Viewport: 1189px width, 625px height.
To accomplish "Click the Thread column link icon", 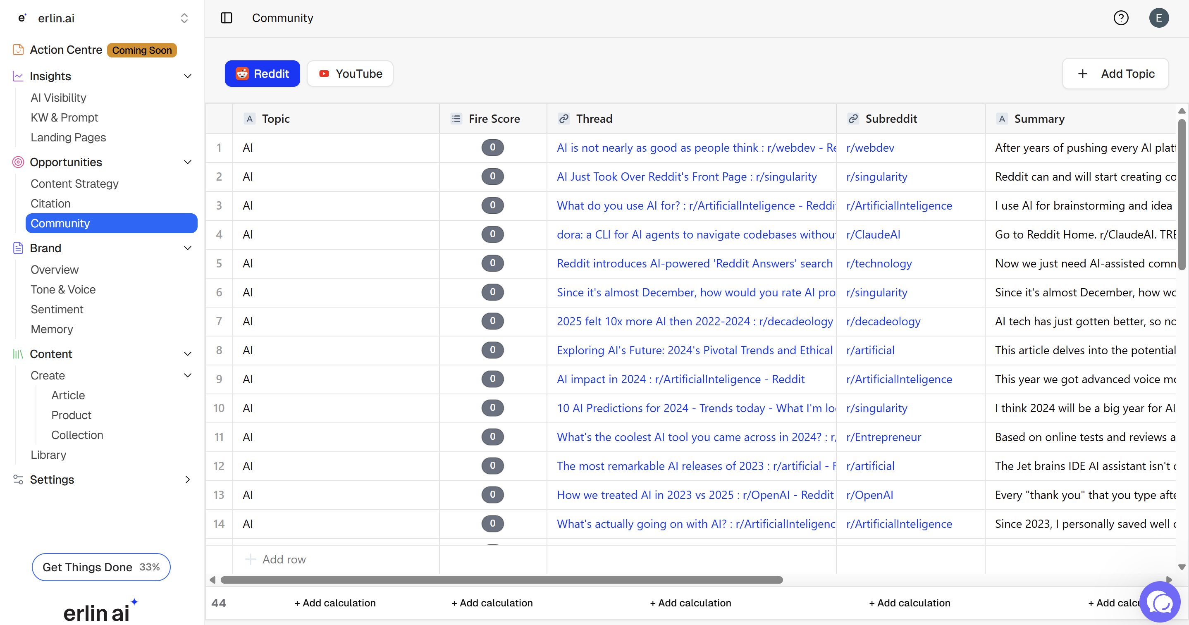I will click(x=563, y=119).
